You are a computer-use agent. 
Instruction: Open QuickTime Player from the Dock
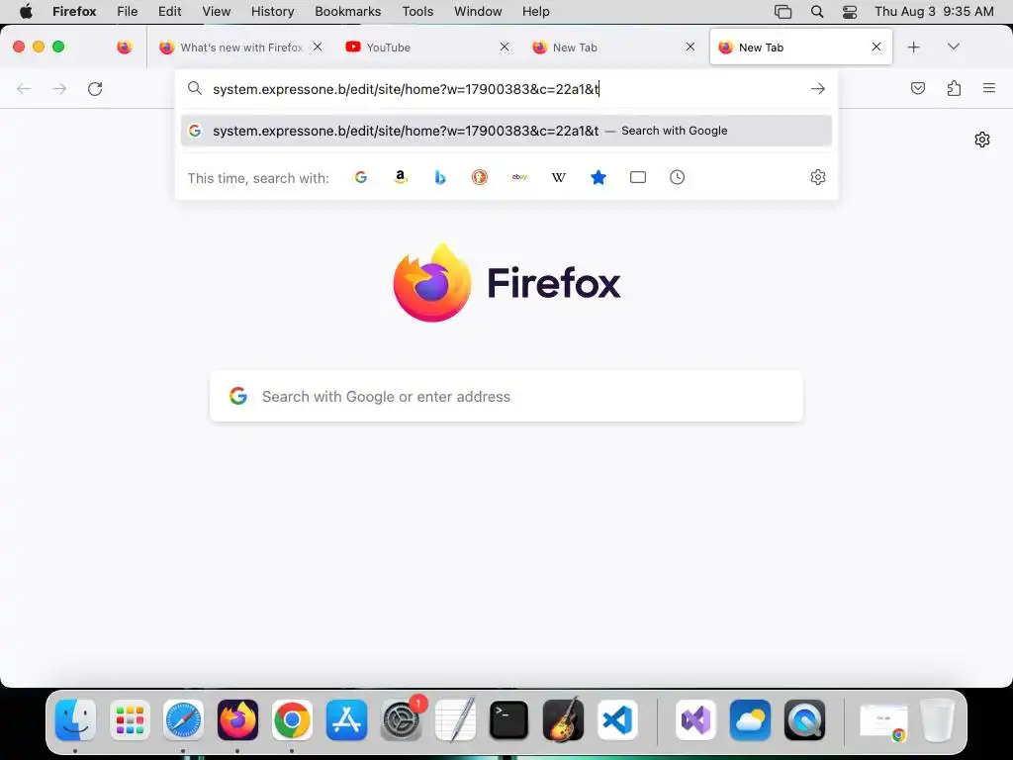click(x=804, y=720)
